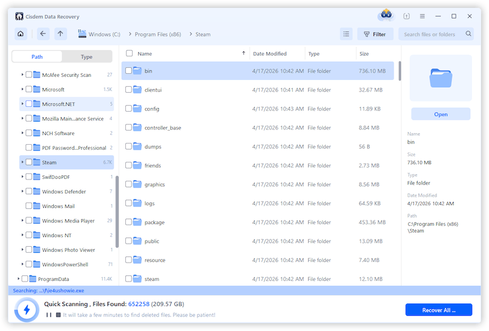Switch to the Type tab
The image size is (489, 331).
tap(87, 57)
